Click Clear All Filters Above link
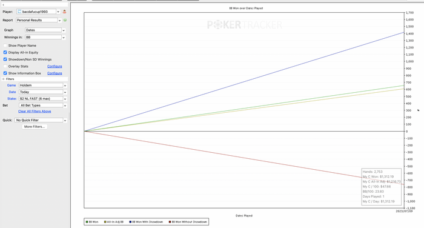The image size is (424, 228). (x=35, y=112)
